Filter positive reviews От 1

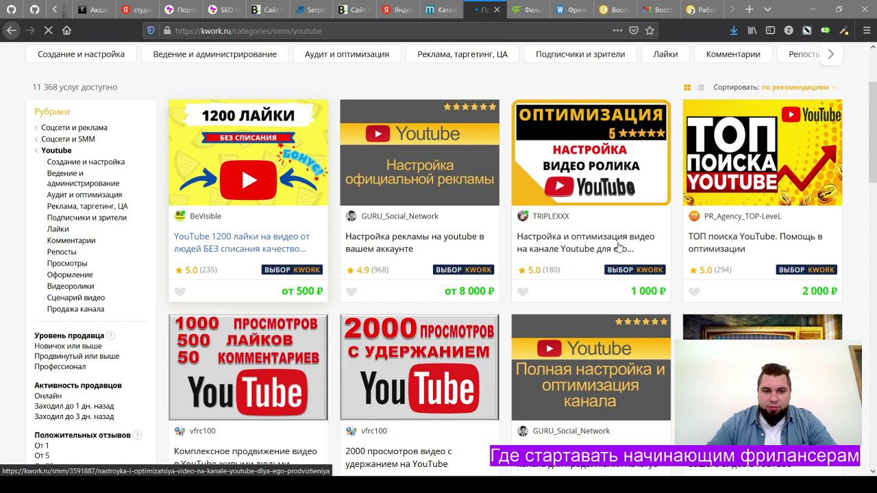(42, 446)
